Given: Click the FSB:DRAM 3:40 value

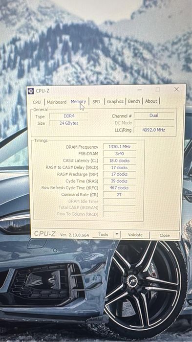Looking at the screenshot, I should coord(120,154).
